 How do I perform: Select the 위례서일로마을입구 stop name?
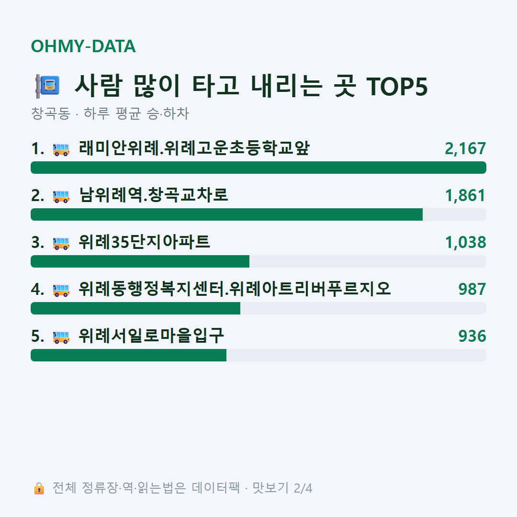[151, 336]
